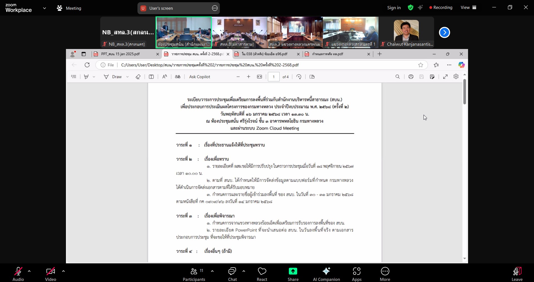534x282 pixels.
Task: Click the Ask Copilot button
Action: click(200, 77)
